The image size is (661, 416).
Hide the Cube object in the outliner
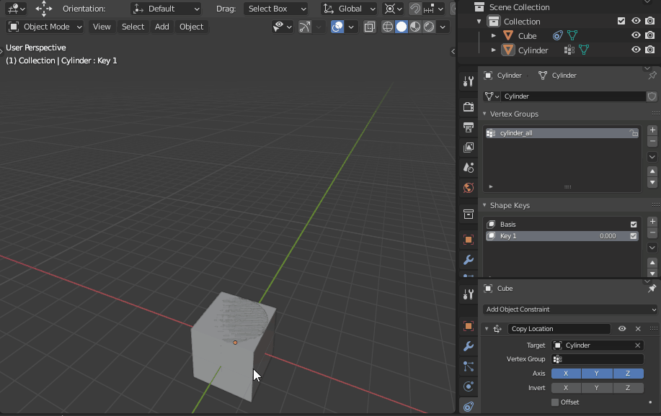click(635, 35)
